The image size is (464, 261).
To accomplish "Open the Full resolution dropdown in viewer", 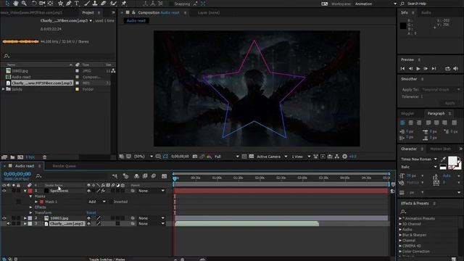I will tap(226, 157).
